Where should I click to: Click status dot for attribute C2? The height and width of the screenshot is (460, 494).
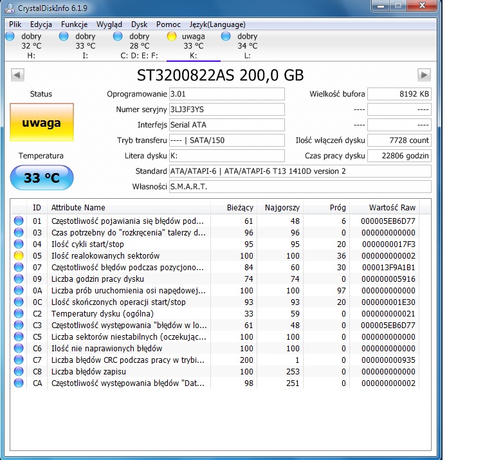[19, 313]
